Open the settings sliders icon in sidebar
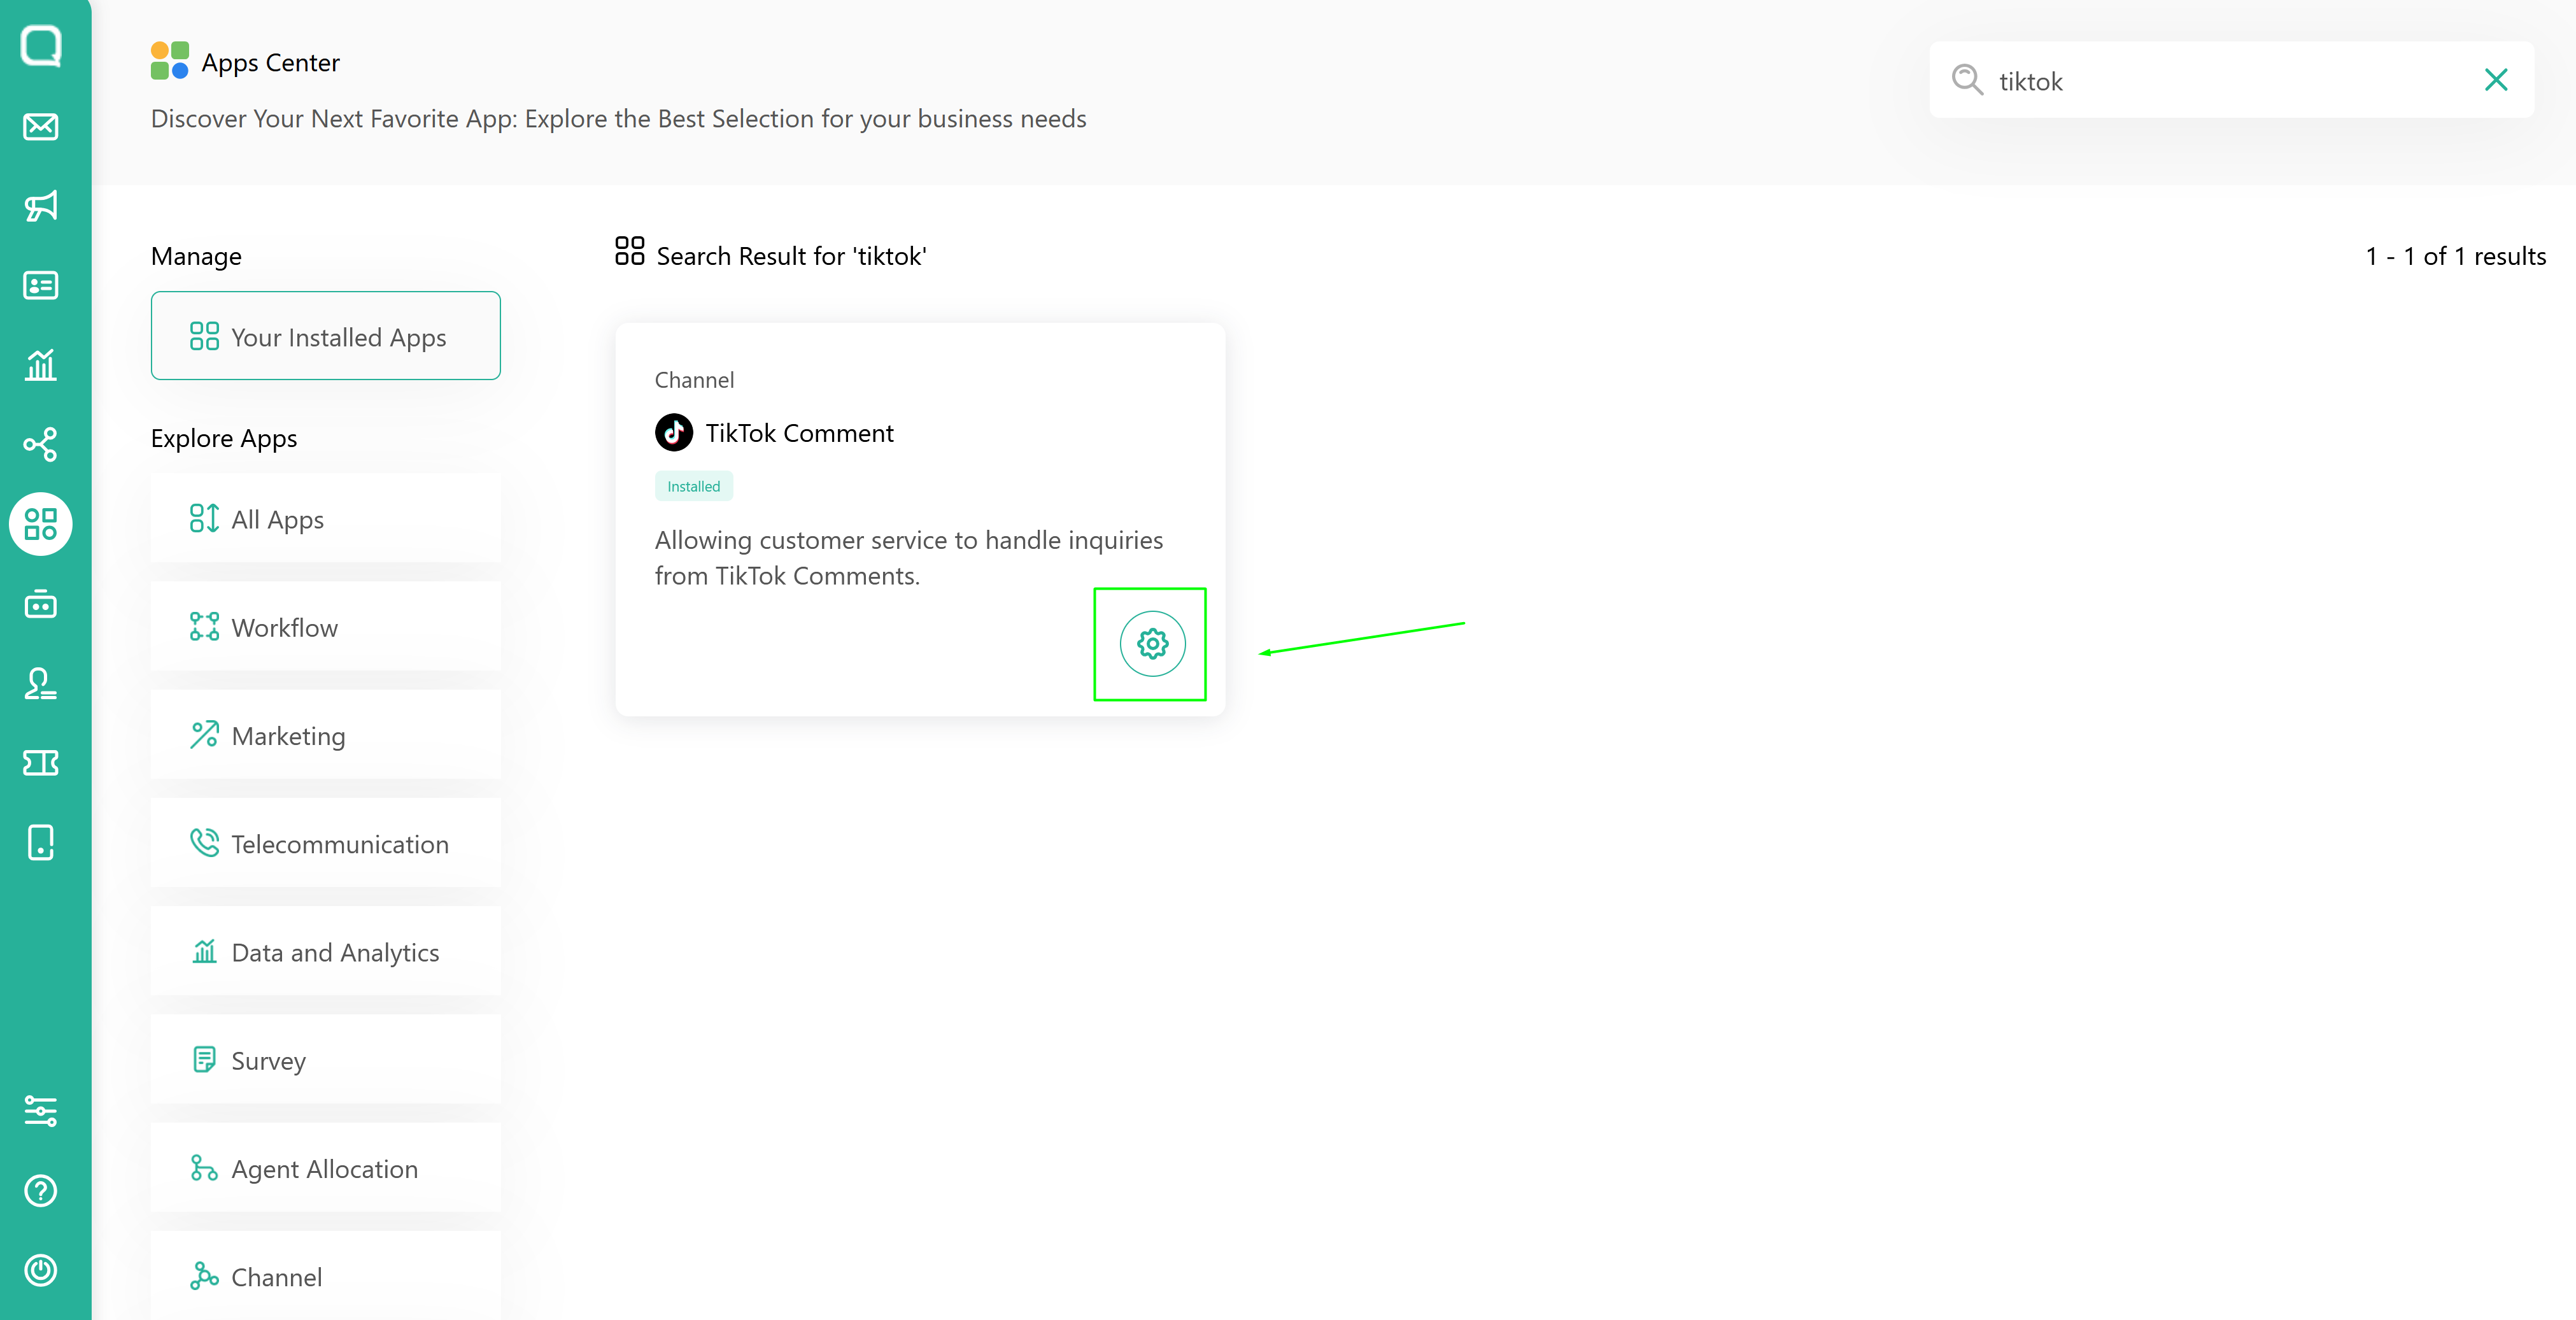 (41, 1111)
